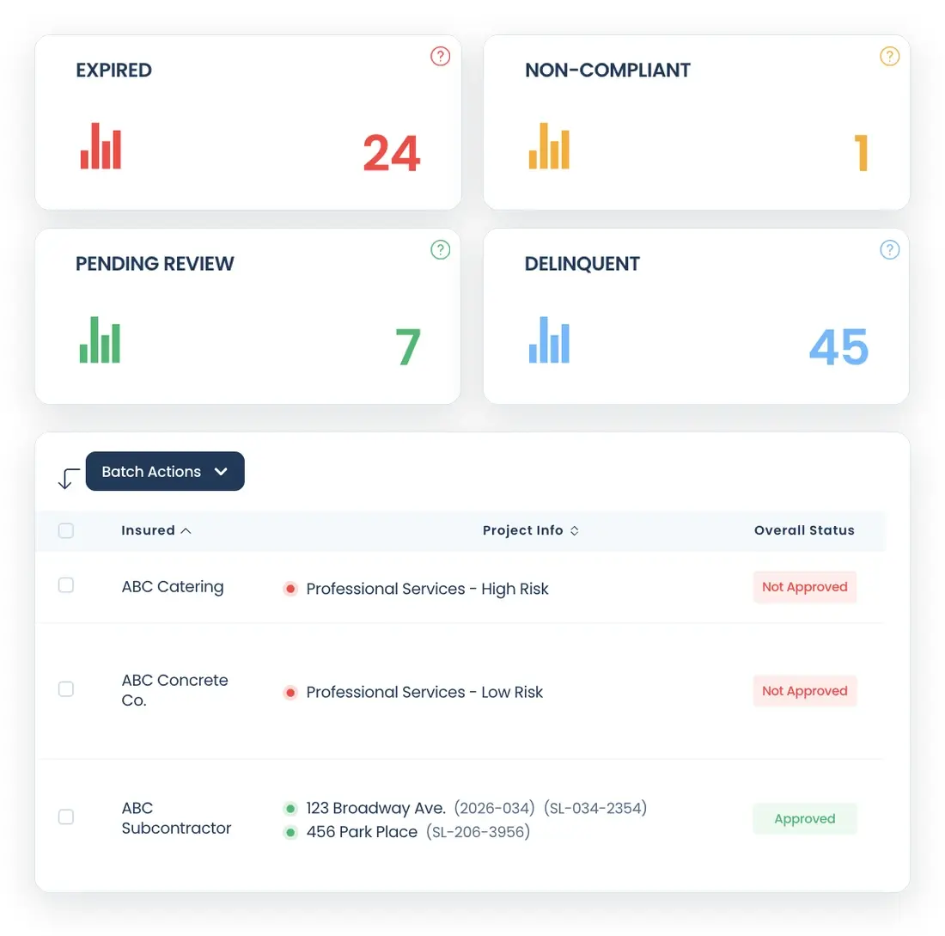Click green status dot for 456 Park Place
The image size is (945, 936).
click(x=290, y=833)
